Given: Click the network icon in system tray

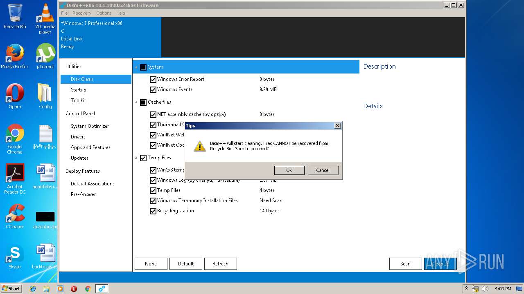Looking at the screenshot, I should 475,289.
